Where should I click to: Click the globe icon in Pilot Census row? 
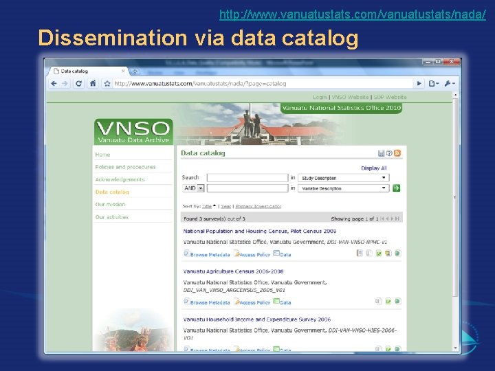(398, 253)
